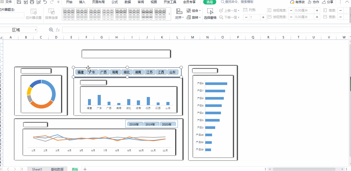Image resolution: width=351 pixels, height=171 pixels.
Task: Toggle the 广西 slicer item
Action: (x=103, y=72)
